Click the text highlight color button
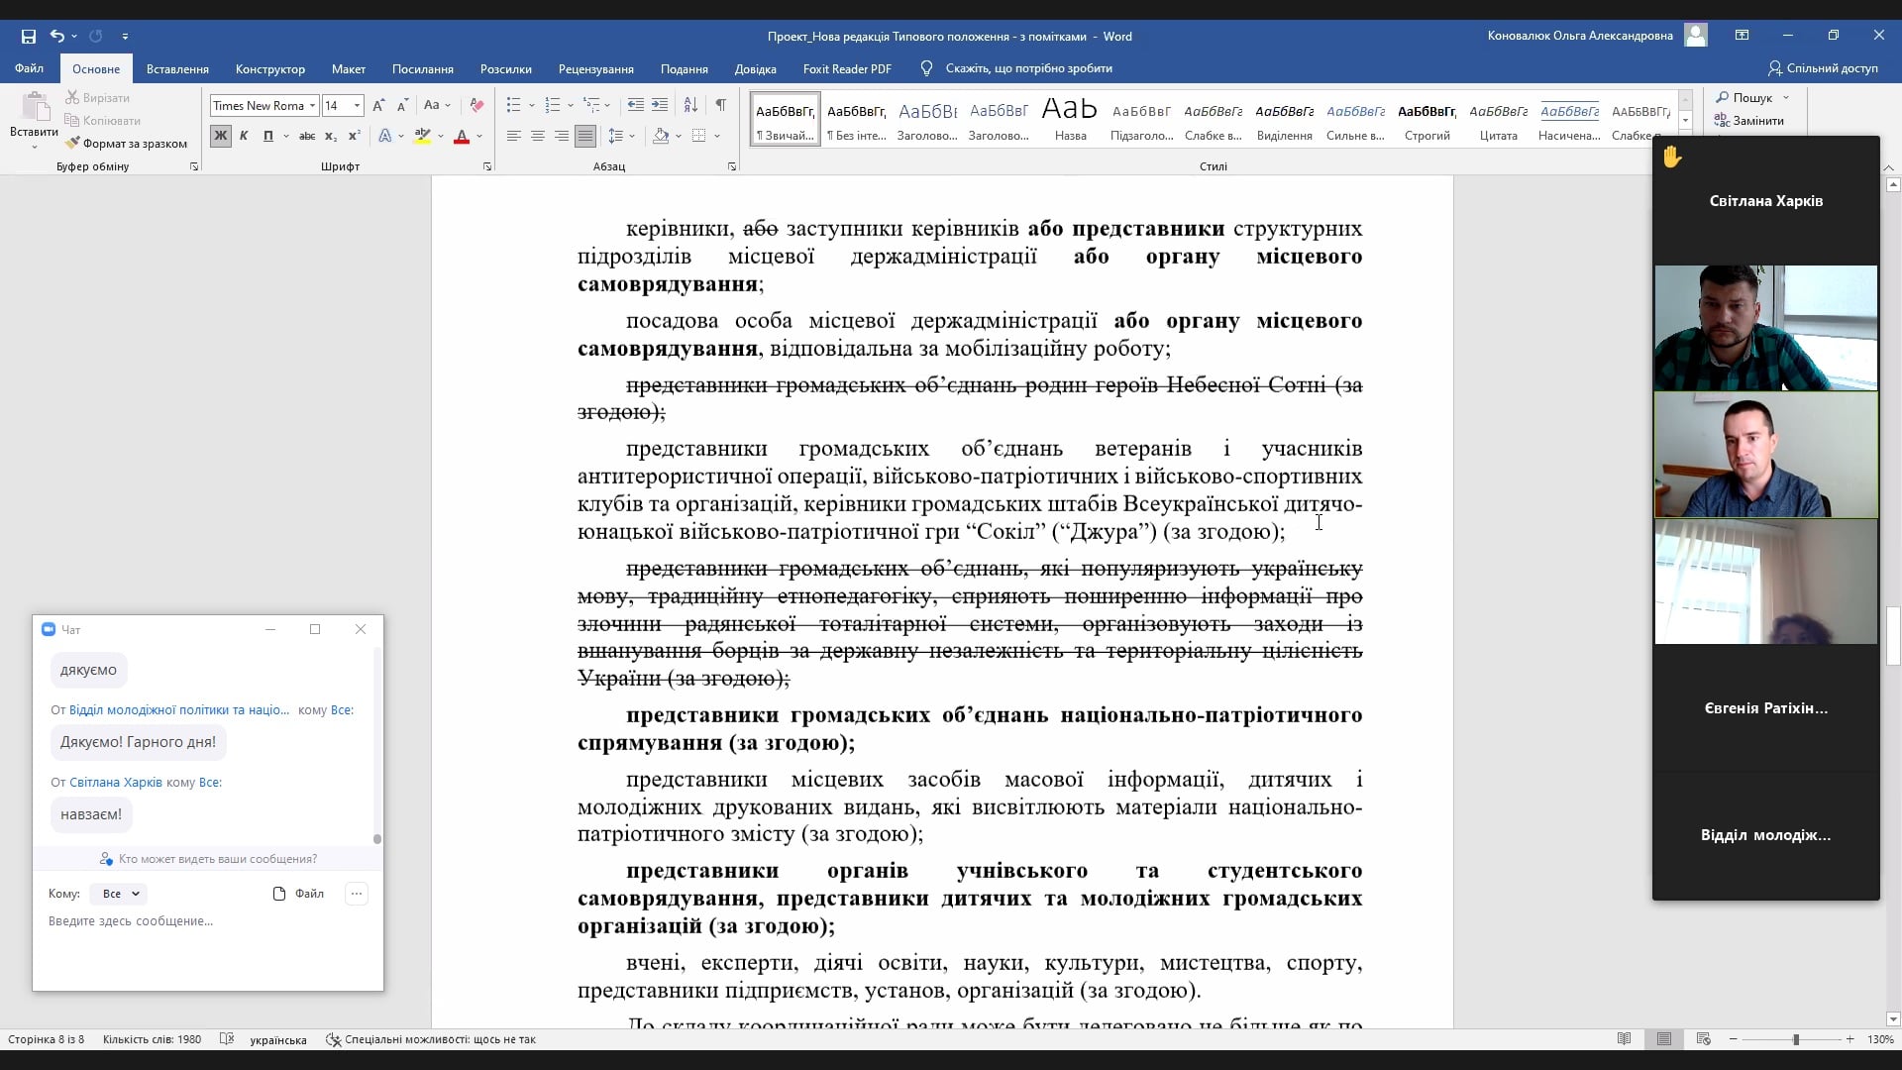 pos(423,136)
